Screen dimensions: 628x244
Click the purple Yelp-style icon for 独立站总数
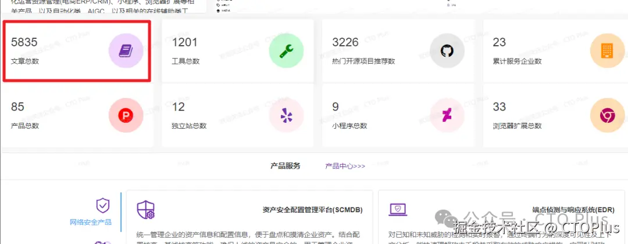(x=286, y=115)
